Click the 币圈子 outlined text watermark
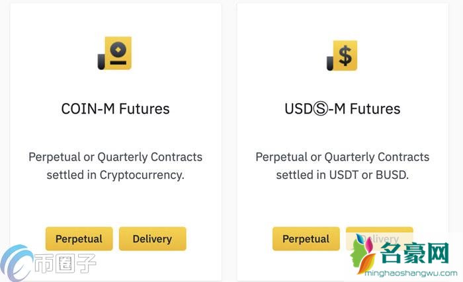 65,264
